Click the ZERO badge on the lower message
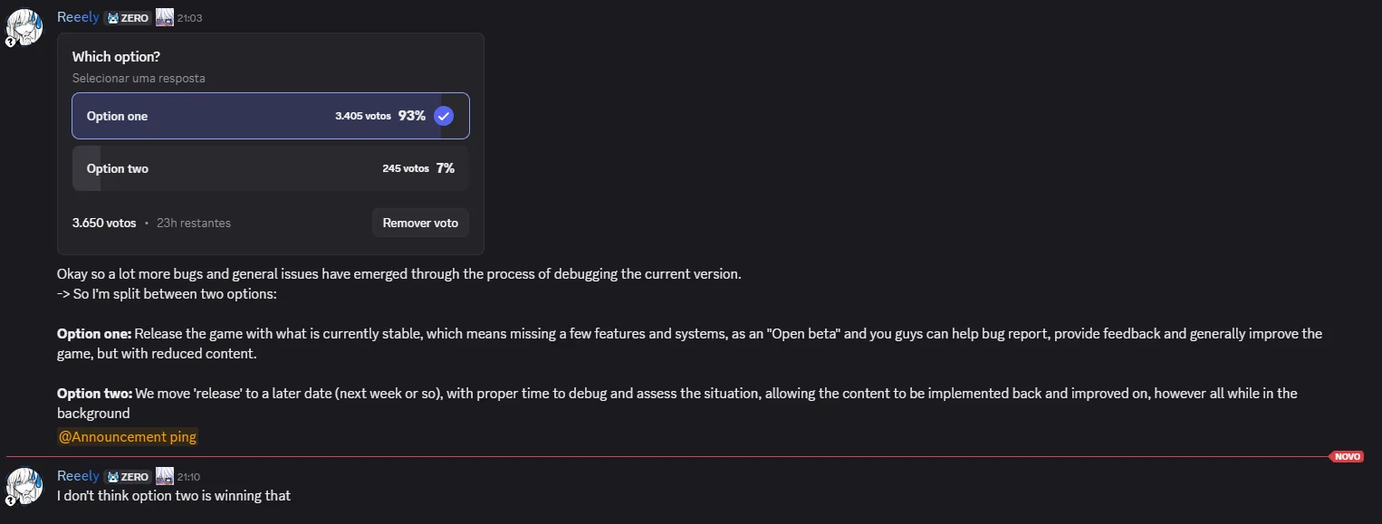The width and height of the screenshot is (1382, 524). pos(127,475)
